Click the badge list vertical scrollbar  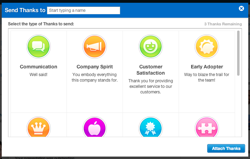coord(238,53)
